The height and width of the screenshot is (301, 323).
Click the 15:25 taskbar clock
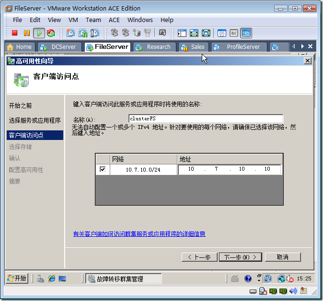[304, 278]
